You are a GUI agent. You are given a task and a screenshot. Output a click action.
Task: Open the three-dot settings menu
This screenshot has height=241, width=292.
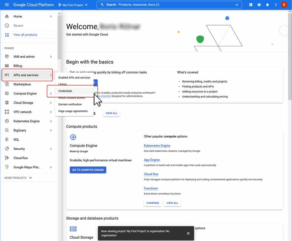276,5
